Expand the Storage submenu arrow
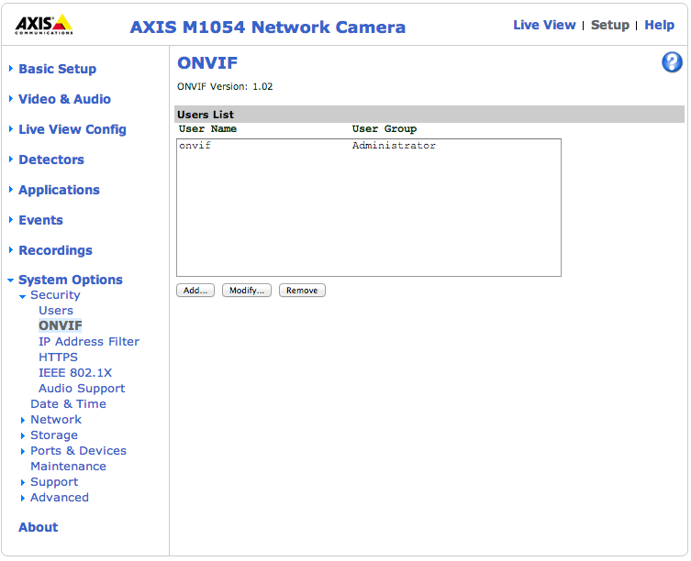 pos(23,435)
